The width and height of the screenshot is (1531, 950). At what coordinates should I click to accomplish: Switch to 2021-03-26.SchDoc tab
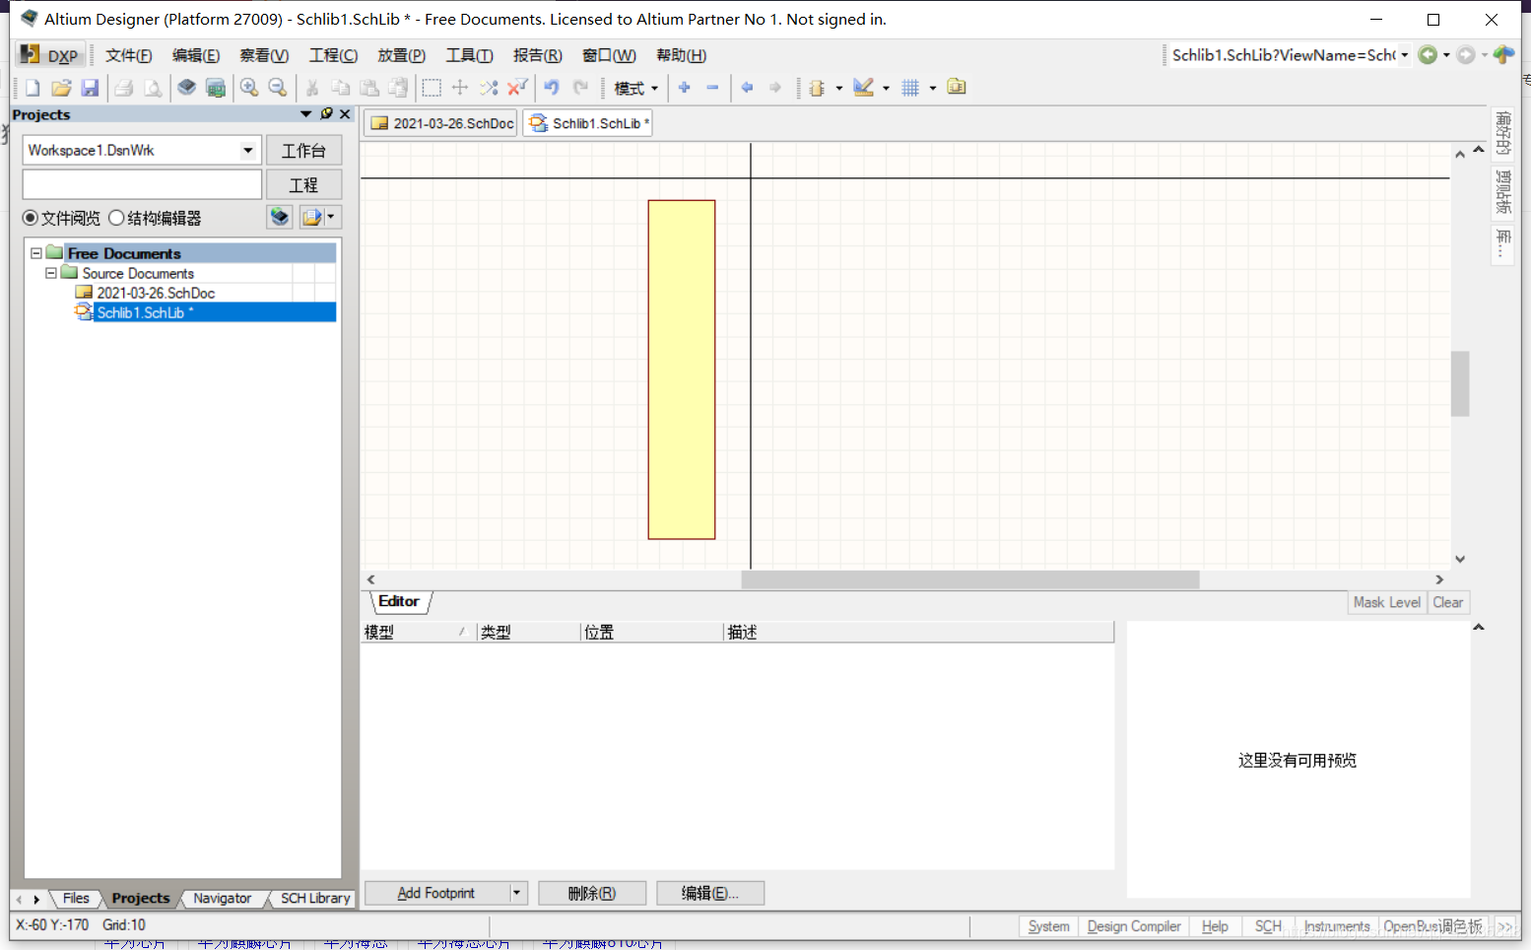[x=441, y=123]
